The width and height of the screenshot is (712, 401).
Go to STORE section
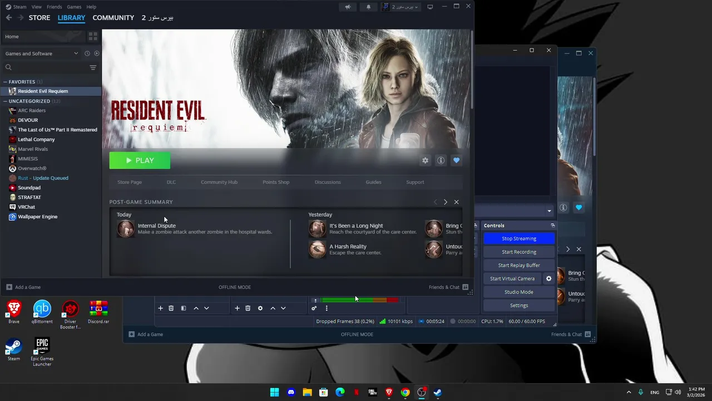39,18
